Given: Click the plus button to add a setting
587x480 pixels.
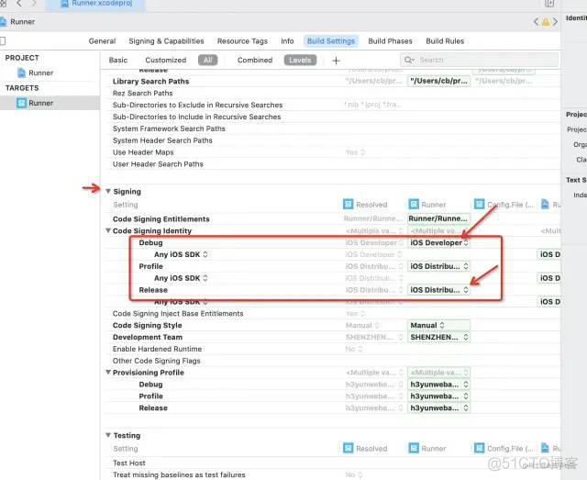Looking at the screenshot, I should [336, 61].
